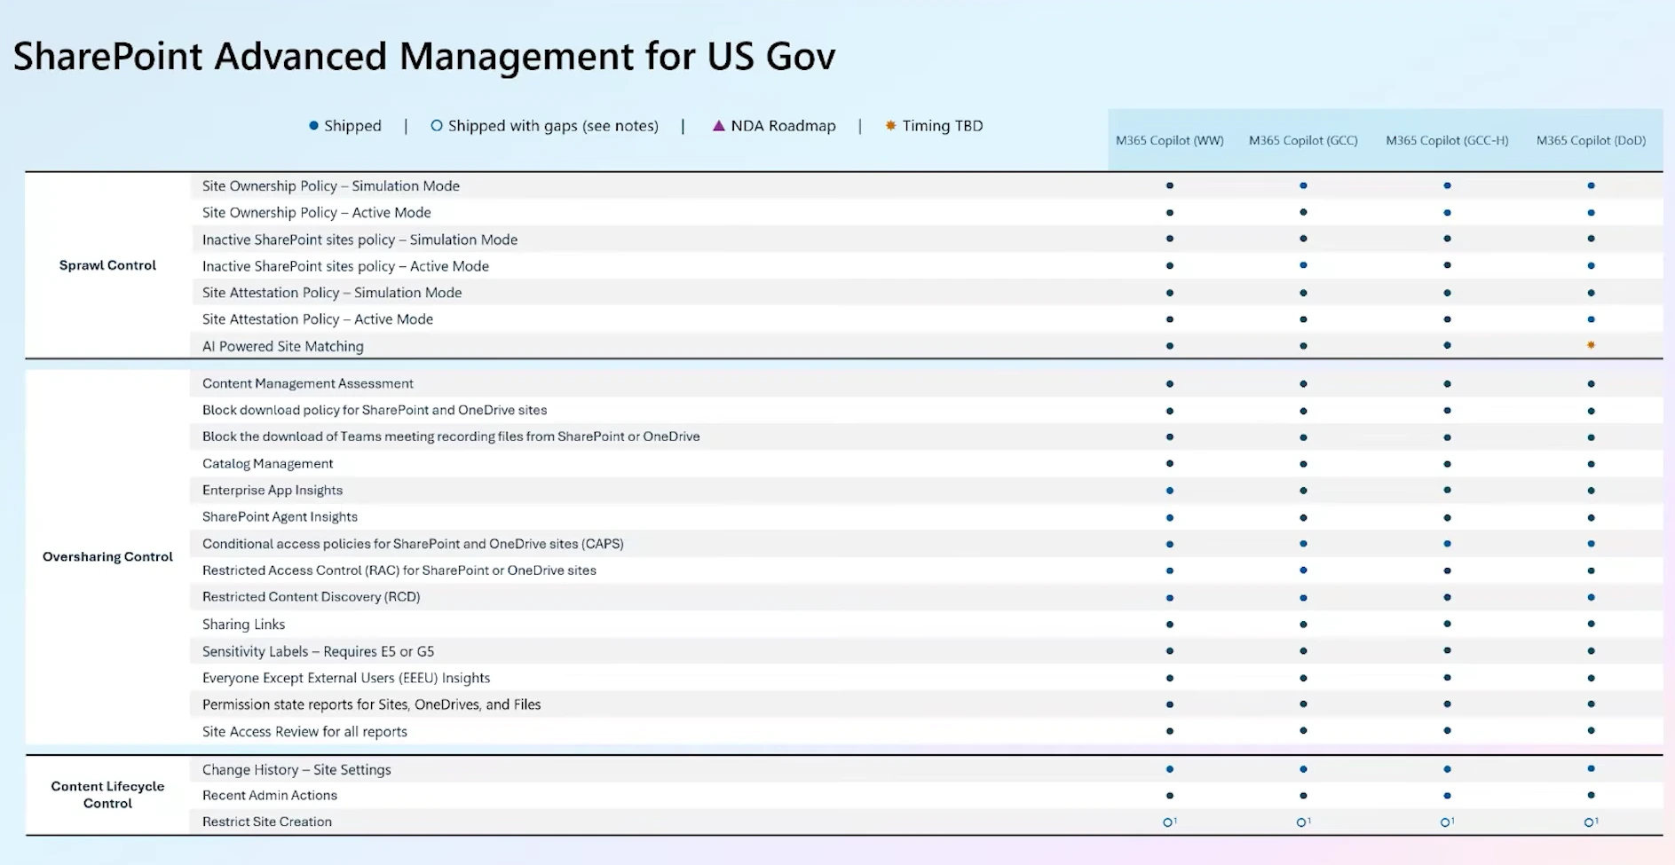Click Site Access Review for all reports text
The image size is (1675, 865).
304,732
